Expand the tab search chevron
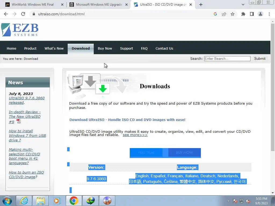 pos(243,5)
